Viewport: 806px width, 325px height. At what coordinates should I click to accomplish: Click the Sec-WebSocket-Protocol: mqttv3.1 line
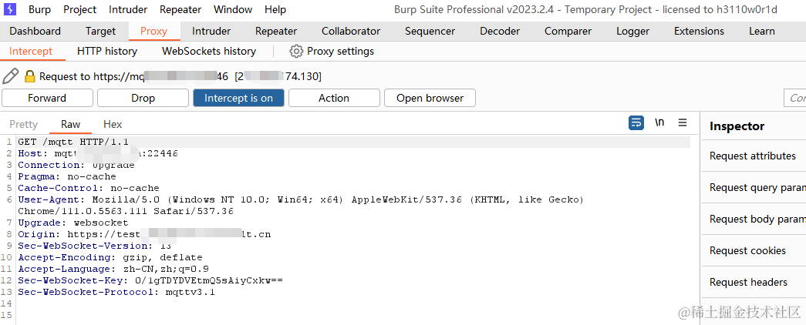pyautogui.click(x=116, y=292)
